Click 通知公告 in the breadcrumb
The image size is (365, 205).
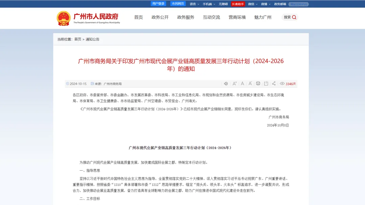tap(92, 39)
